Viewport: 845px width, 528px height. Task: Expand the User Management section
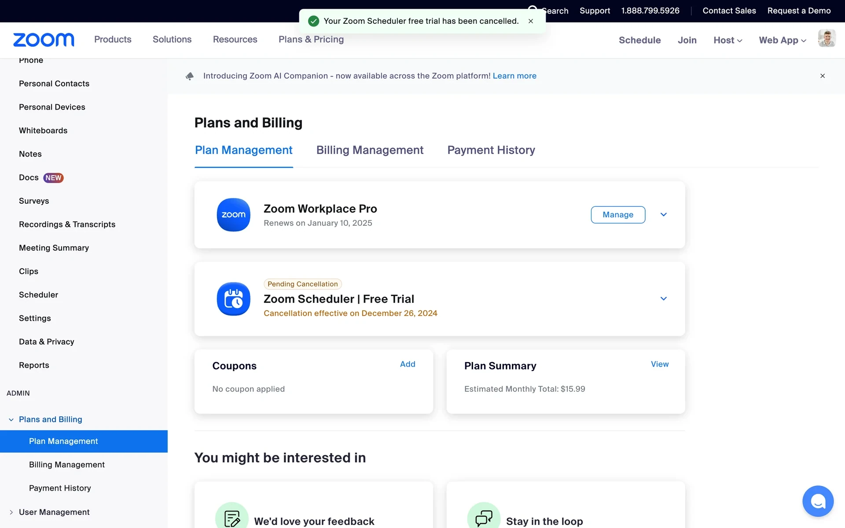11,512
